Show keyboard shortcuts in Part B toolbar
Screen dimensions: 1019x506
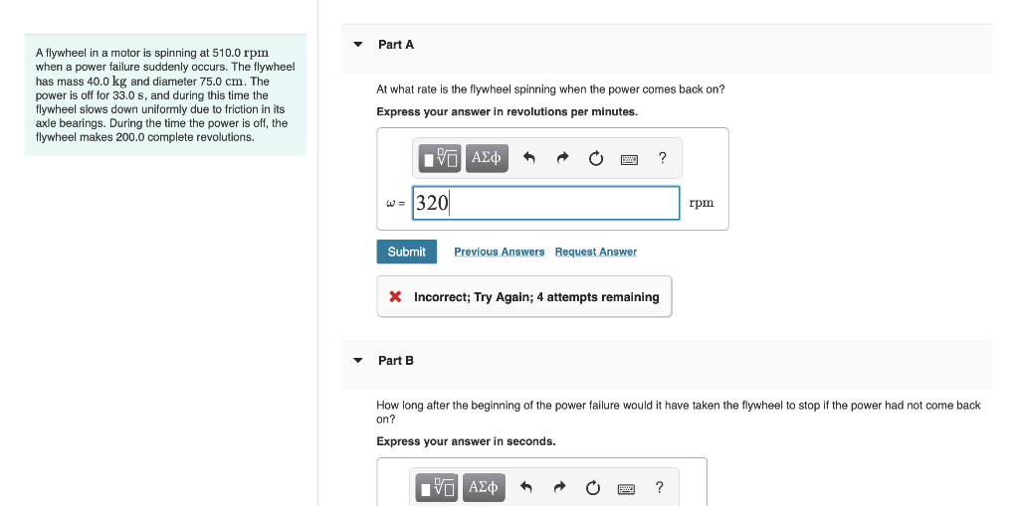coord(627,488)
